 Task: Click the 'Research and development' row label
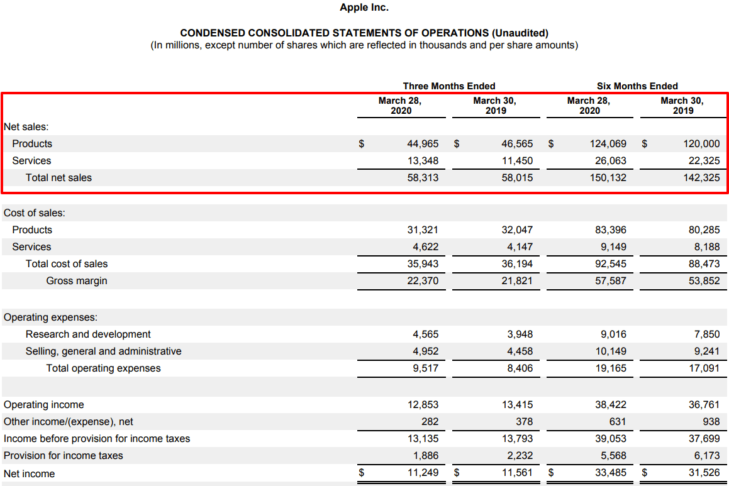tap(88, 334)
